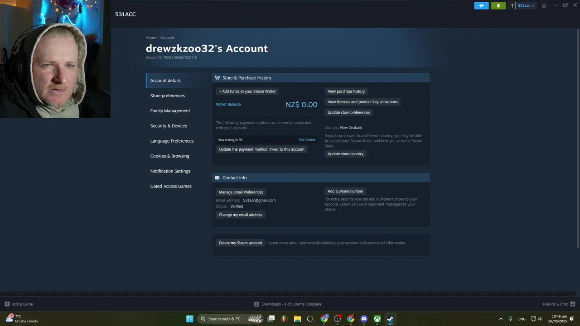Open FL Studio from the taskbar
This screenshot has height=326, width=580.
(x=284, y=319)
